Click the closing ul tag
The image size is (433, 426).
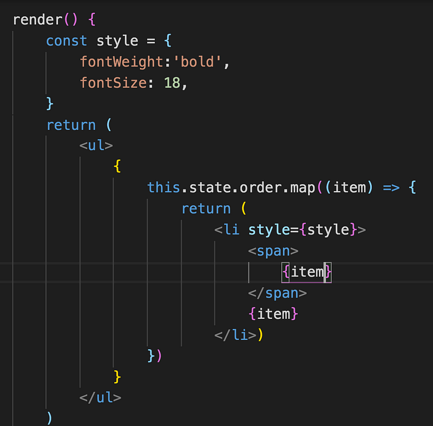(x=101, y=397)
